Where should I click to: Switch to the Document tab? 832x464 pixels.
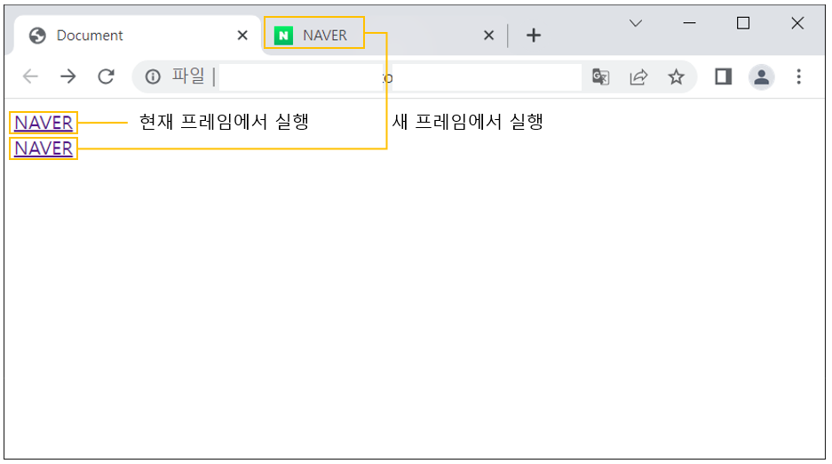click(x=138, y=35)
